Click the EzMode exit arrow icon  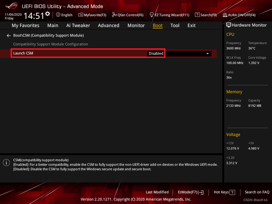[201, 192]
